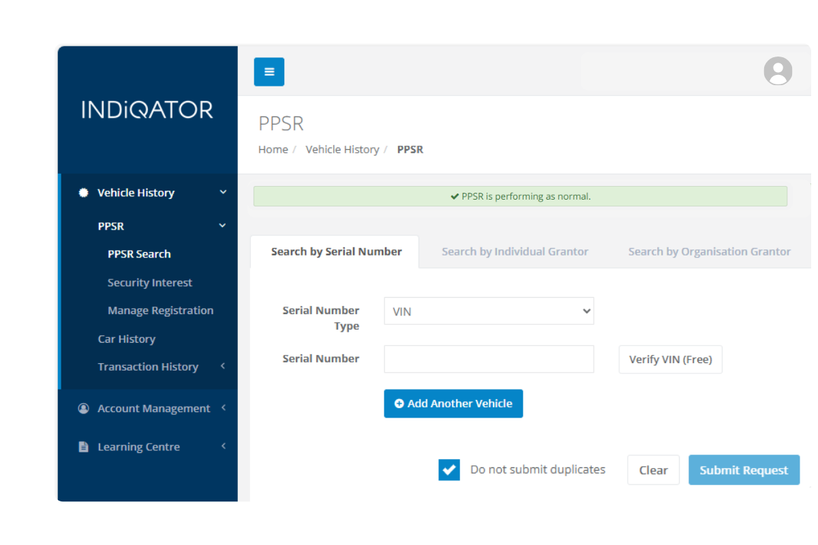Enable the duplicates checkbox near Submit Request
Screen dimensions: 818x545
449,469
